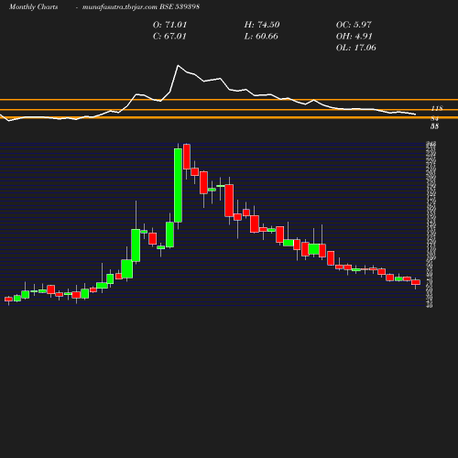This screenshot has height=458, width=458.
Task: Click the peak of the white line chart
Action: coord(178,65)
